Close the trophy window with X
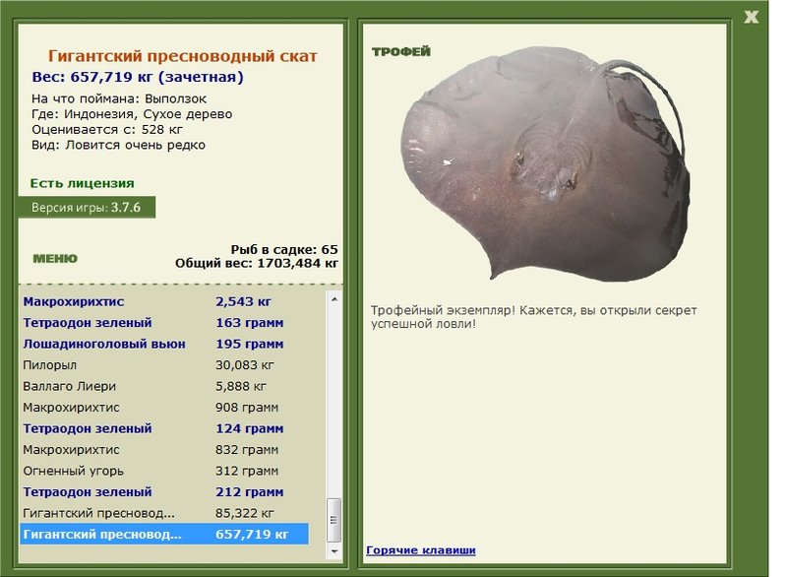The width and height of the screenshot is (787, 577). click(x=751, y=17)
